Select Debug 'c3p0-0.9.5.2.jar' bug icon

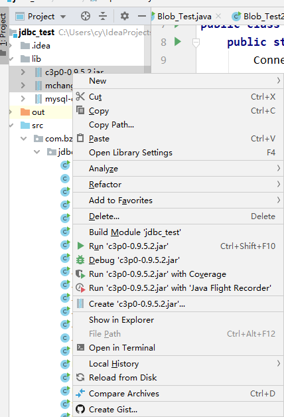pyautogui.click(x=80, y=260)
